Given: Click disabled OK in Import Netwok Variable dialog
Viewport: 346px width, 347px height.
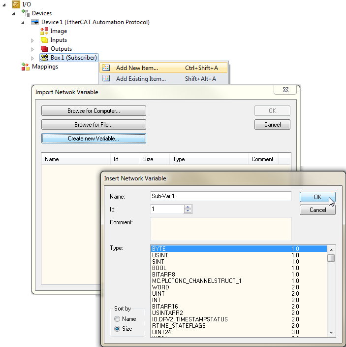Looking at the screenshot, I should pos(272,110).
